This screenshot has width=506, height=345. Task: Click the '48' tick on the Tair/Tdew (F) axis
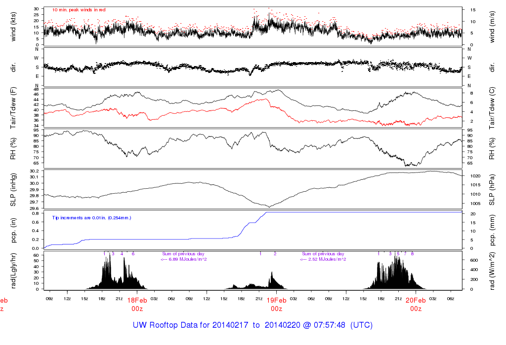pyautogui.click(x=36, y=89)
